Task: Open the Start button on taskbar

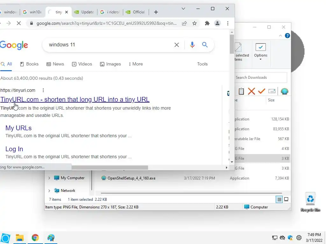Action: pyautogui.click(x=5, y=238)
